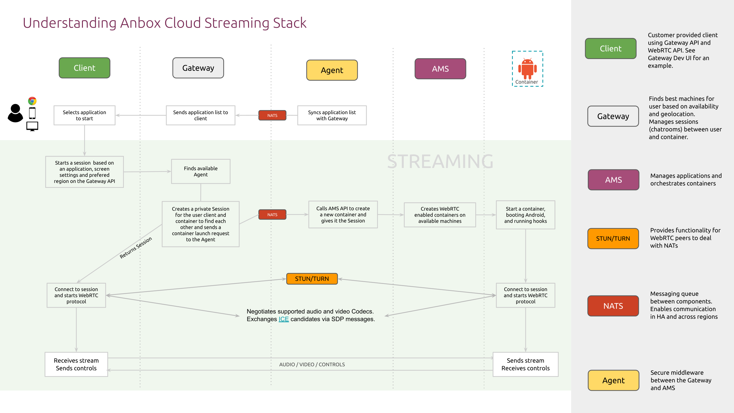
Task: Click 'Creates a private Session' box
Action: [201, 224]
